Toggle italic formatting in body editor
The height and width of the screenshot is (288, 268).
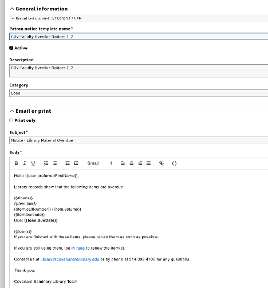[x=25, y=163]
